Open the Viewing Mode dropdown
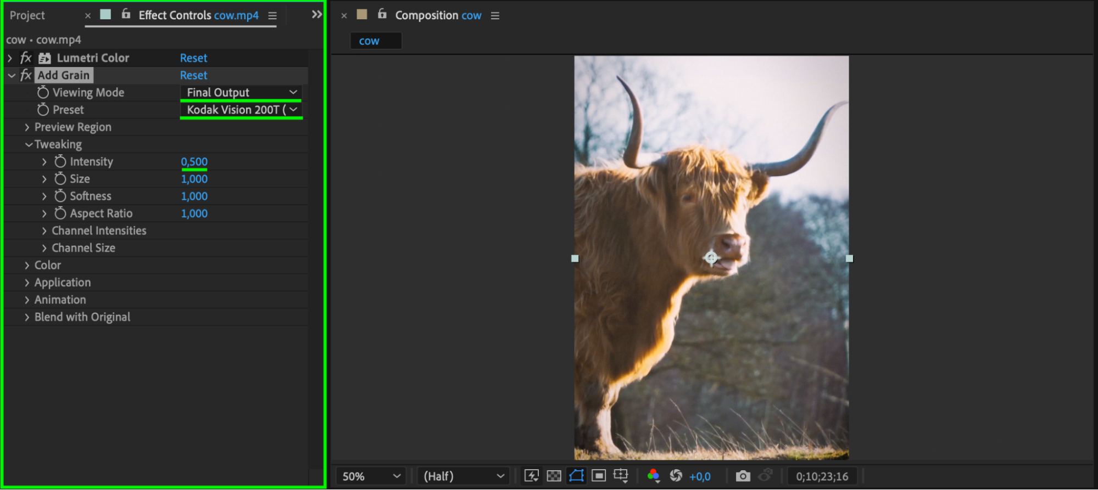The width and height of the screenshot is (1098, 490). 241,92
